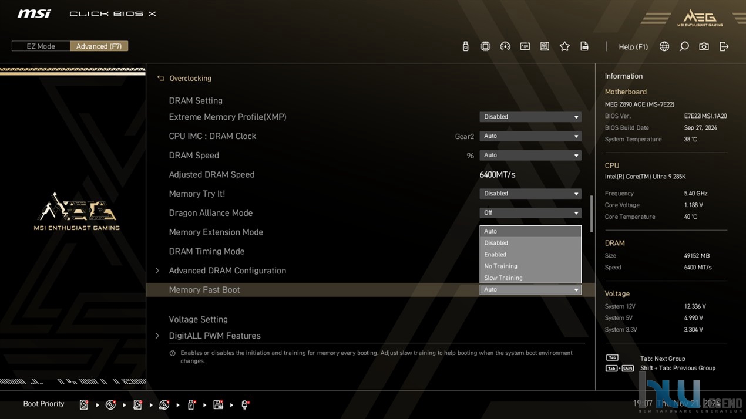Go back using the Overclocking return arrow
The height and width of the screenshot is (419, 746).
(x=160, y=78)
